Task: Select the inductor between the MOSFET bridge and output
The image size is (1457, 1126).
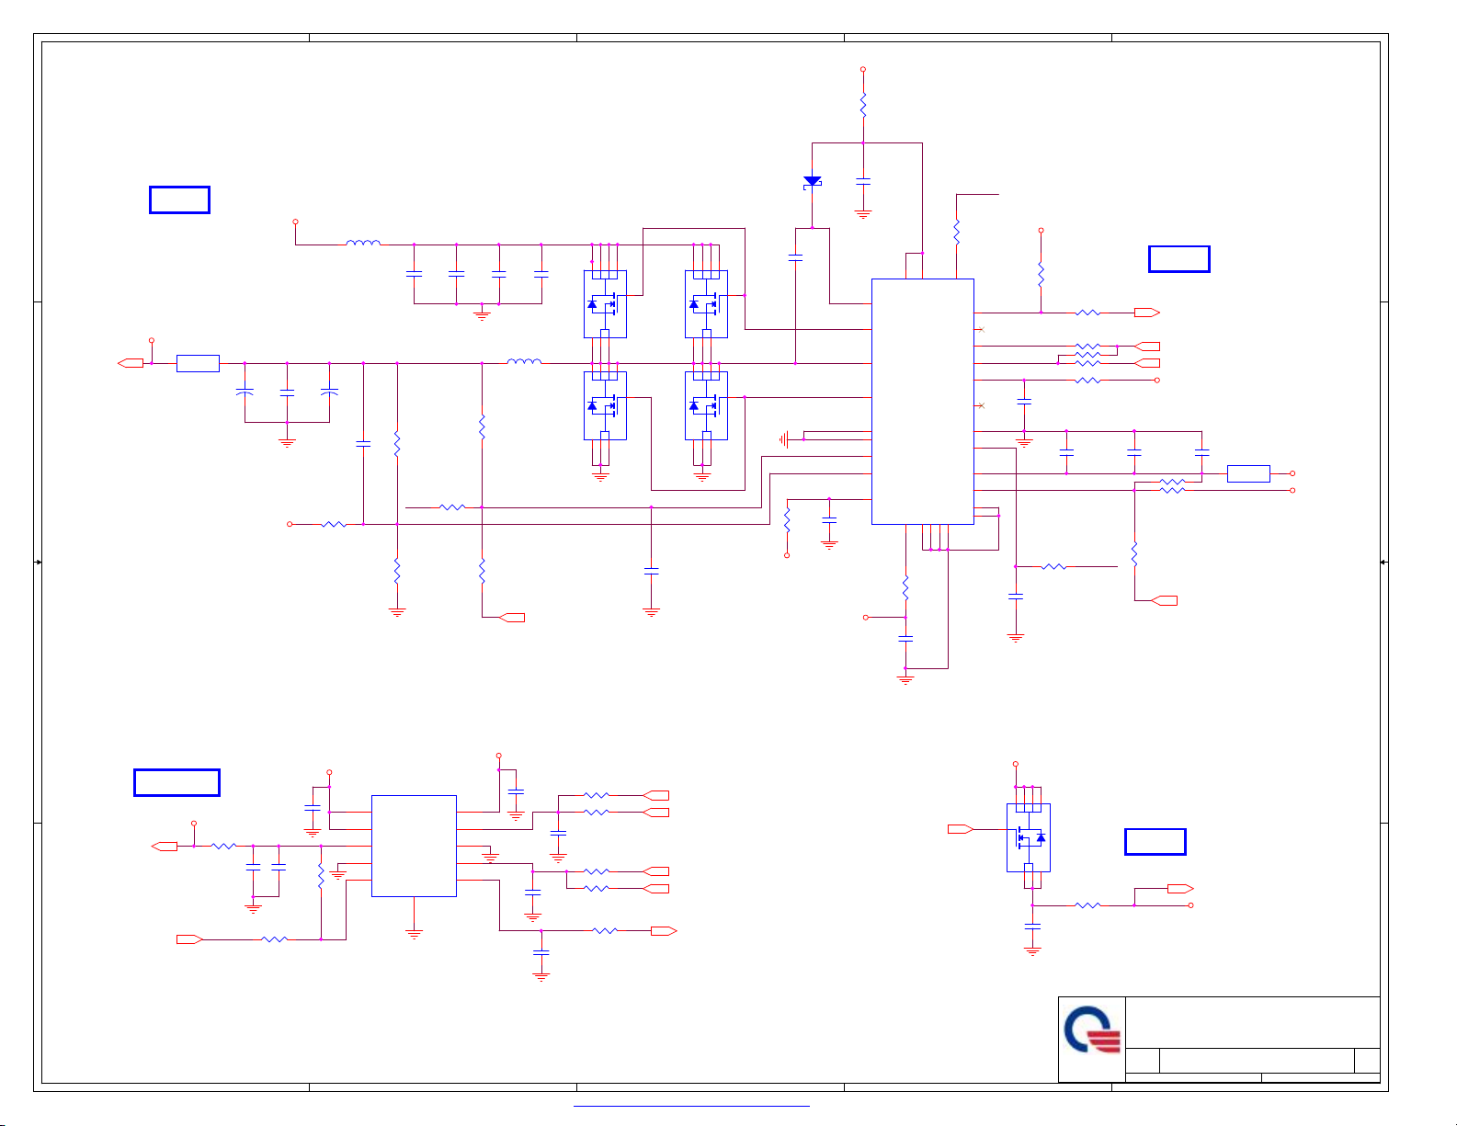Action: (524, 362)
